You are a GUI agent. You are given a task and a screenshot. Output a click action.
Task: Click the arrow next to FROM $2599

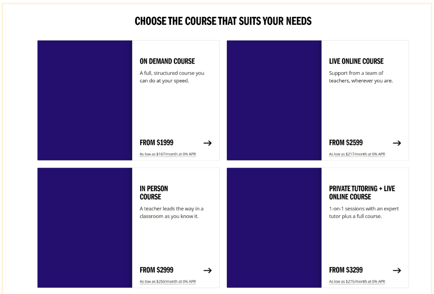pyautogui.click(x=397, y=143)
